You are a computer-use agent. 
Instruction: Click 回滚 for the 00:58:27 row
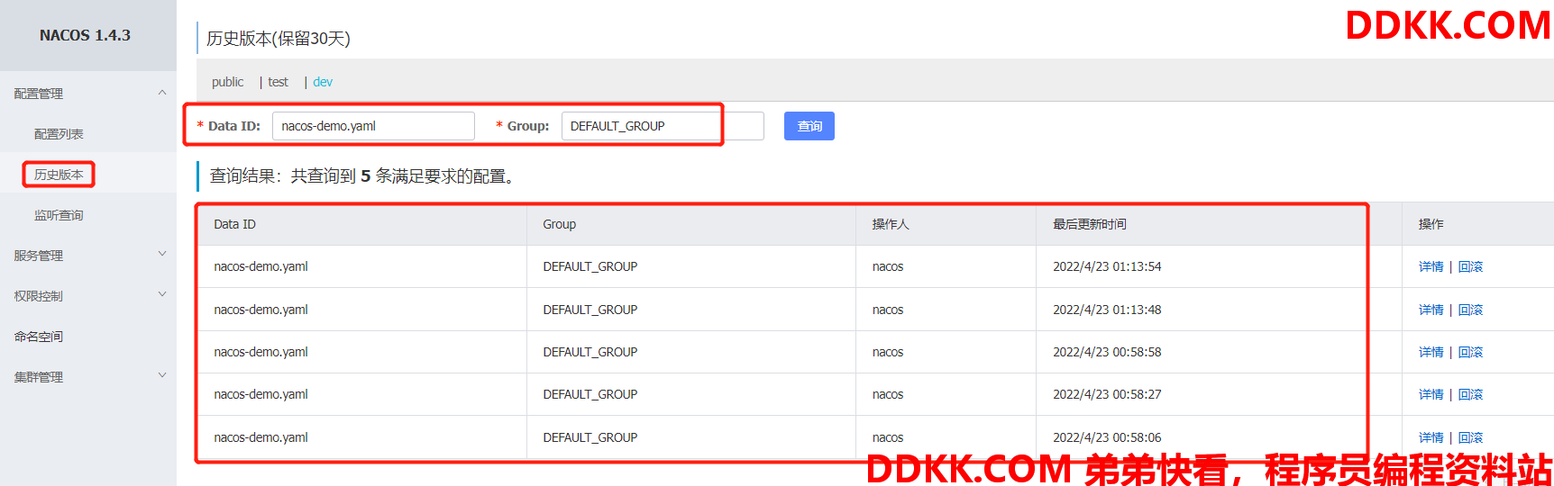pos(1470,394)
